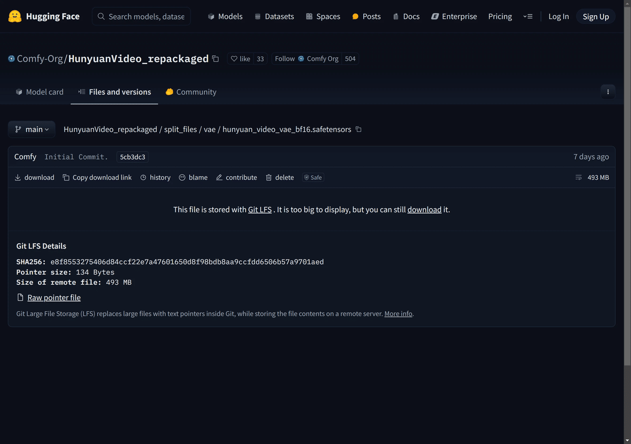The height and width of the screenshot is (444, 631).
Task: Open the Git LFS link
Action: point(260,209)
